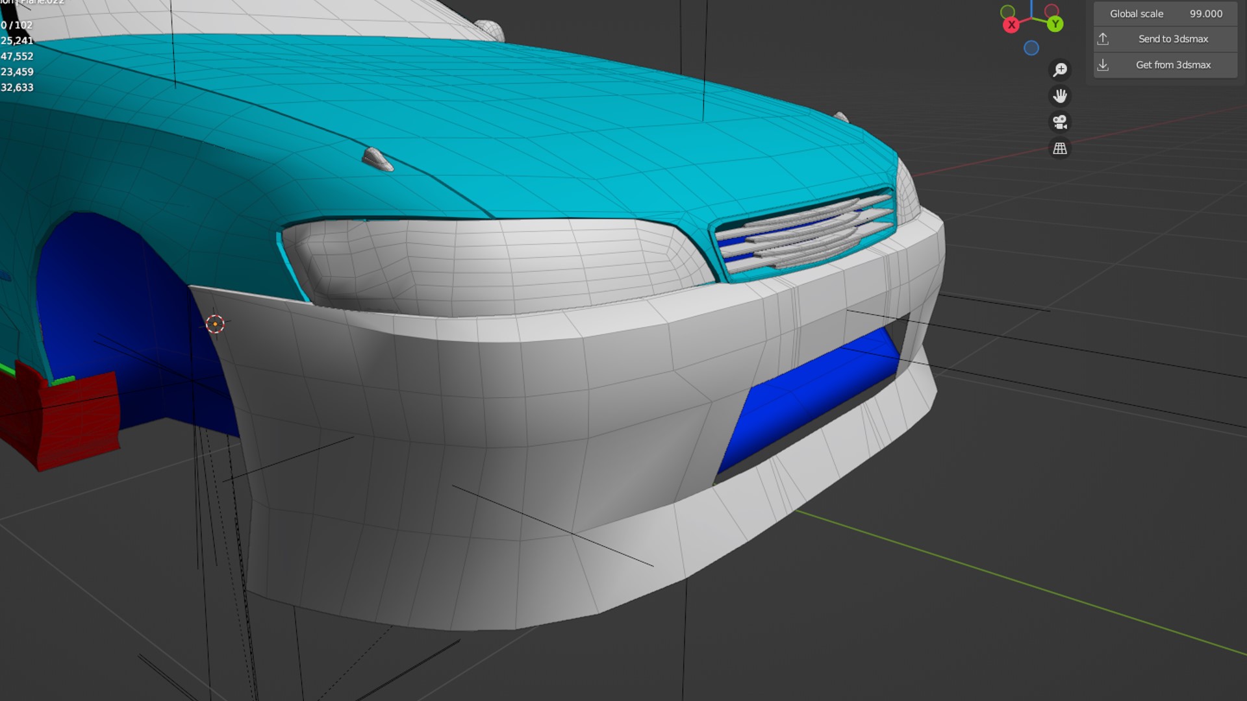Snap view to negative Z blue circle
Image resolution: width=1247 pixels, height=701 pixels.
click(1031, 48)
